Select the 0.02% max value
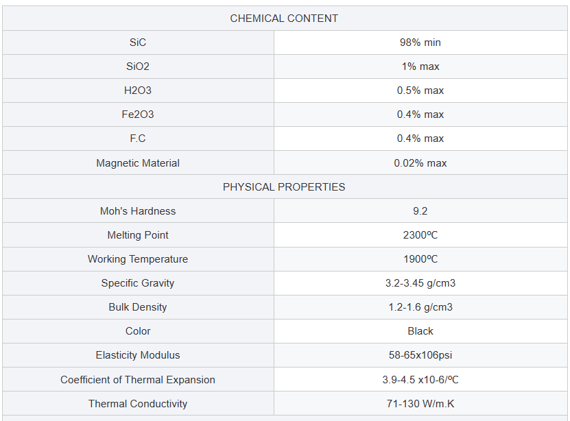Image resolution: width=570 pixels, height=421 pixels. (x=420, y=163)
